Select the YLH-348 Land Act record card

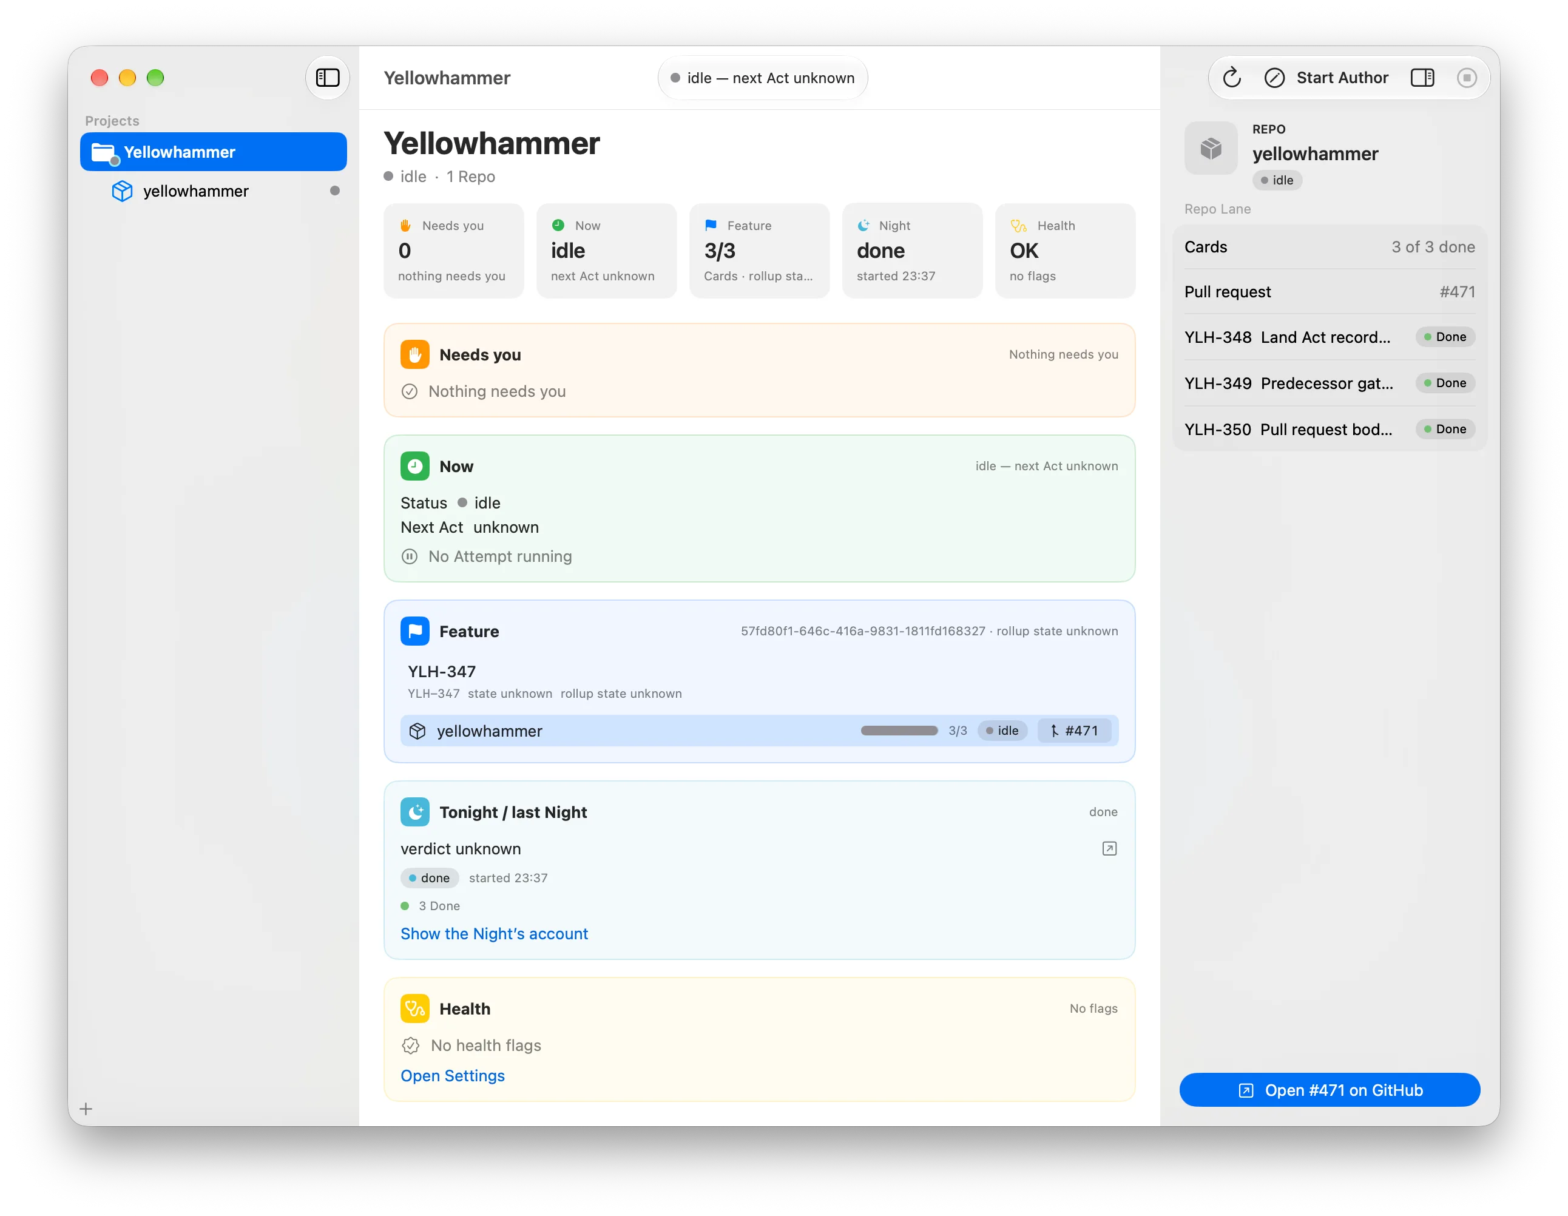point(1330,337)
